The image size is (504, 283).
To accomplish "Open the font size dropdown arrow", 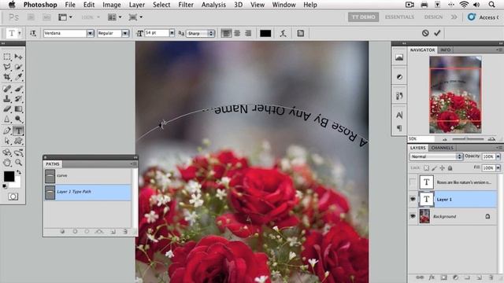I will pyautogui.click(x=172, y=33).
